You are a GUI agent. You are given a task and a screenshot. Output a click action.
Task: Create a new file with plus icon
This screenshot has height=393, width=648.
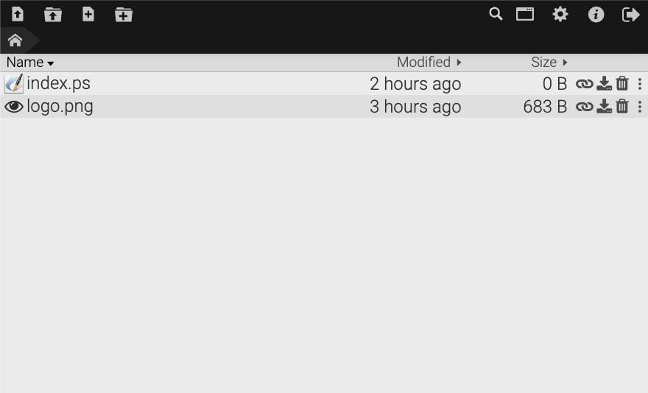(88, 14)
